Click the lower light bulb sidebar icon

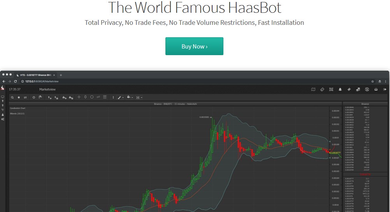[x=2, y=106]
